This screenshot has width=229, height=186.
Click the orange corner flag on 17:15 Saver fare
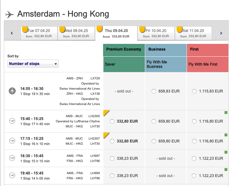(106, 135)
